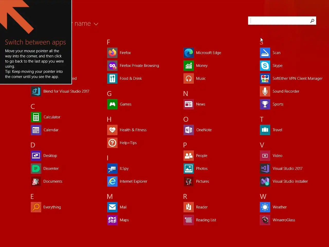
Task: Click the letter T group header
Action: tap(262, 119)
